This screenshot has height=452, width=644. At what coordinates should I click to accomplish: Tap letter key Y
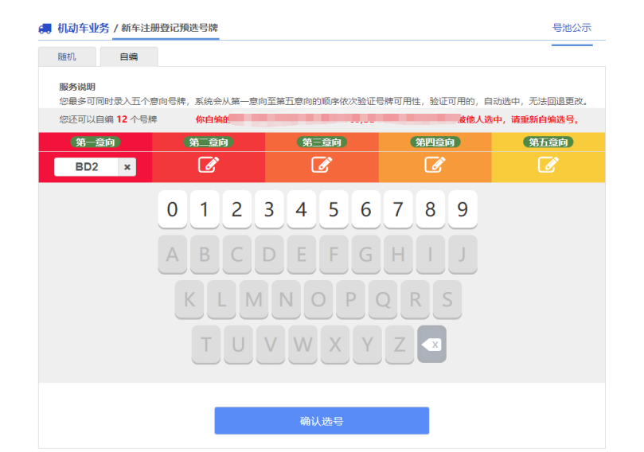[x=367, y=345]
